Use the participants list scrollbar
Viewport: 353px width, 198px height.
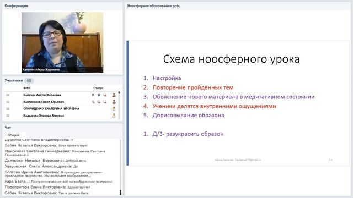pyautogui.click(x=119, y=105)
